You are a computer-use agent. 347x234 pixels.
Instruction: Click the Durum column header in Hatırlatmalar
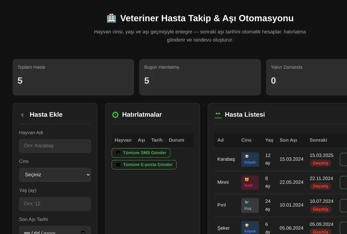176,140
